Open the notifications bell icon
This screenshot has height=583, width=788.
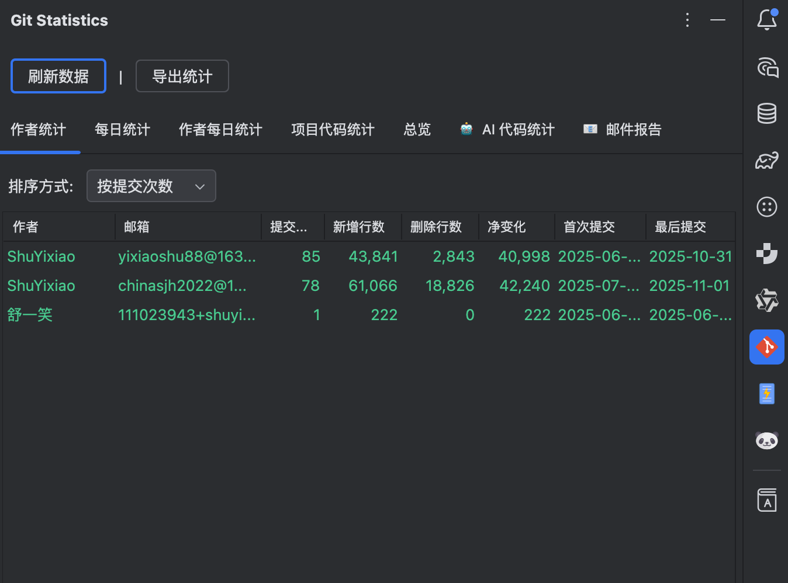coord(766,19)
